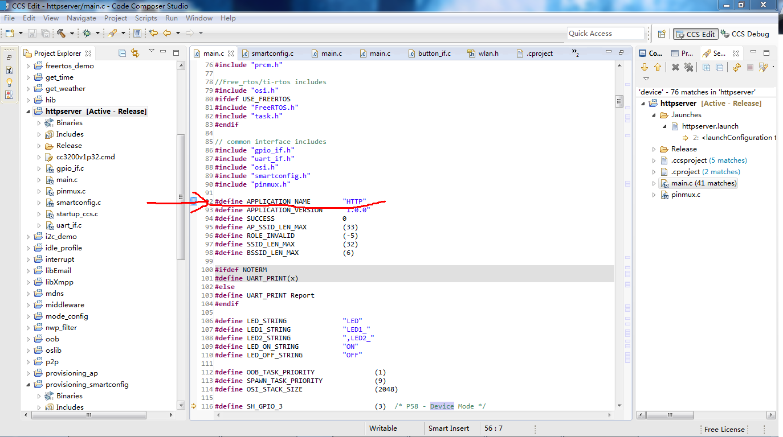Remove all matches in Search view
This screenshot has height=437, width=783.
point(688,67)
